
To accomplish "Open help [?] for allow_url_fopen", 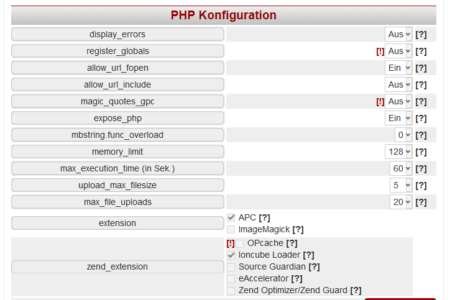I will 421,68.
